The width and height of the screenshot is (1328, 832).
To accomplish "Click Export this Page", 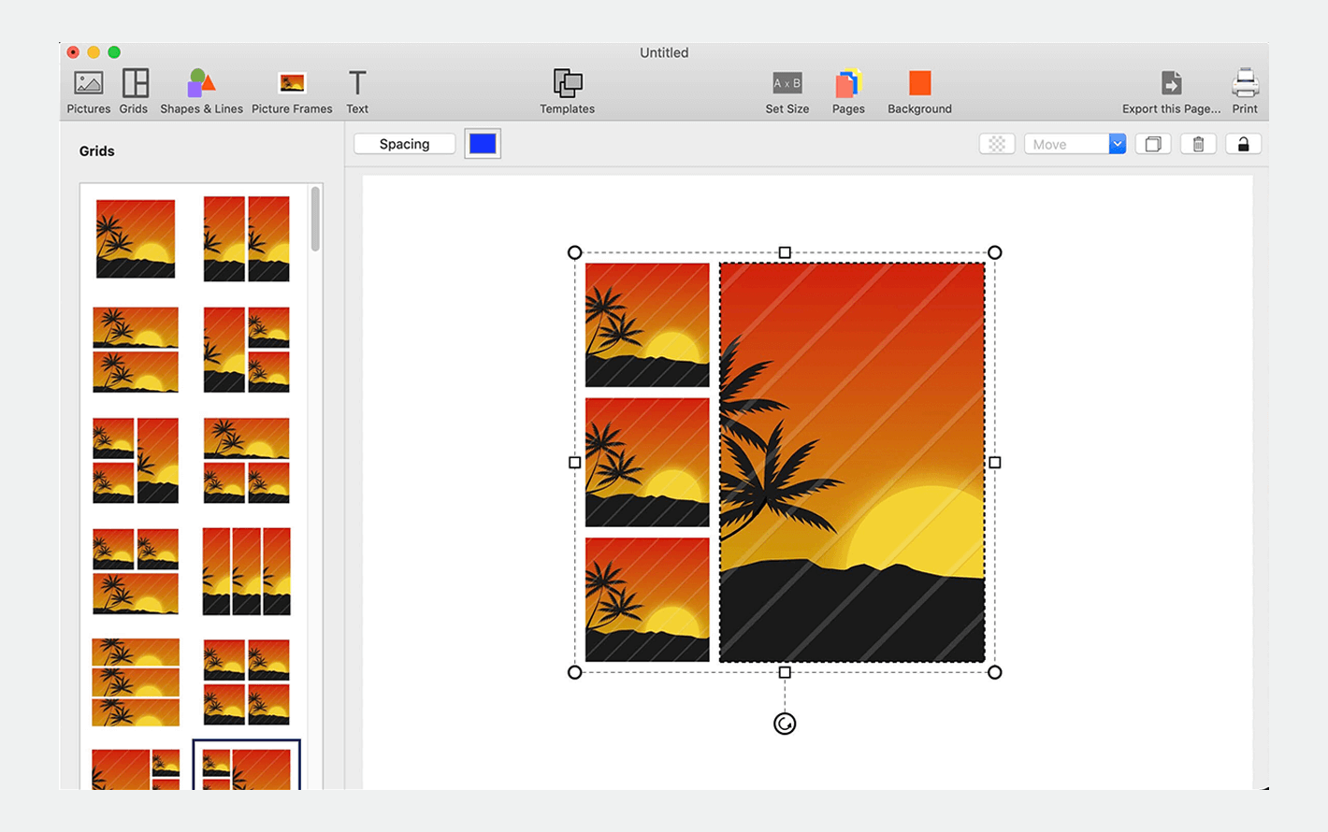I will click(x=1171, y=92).
